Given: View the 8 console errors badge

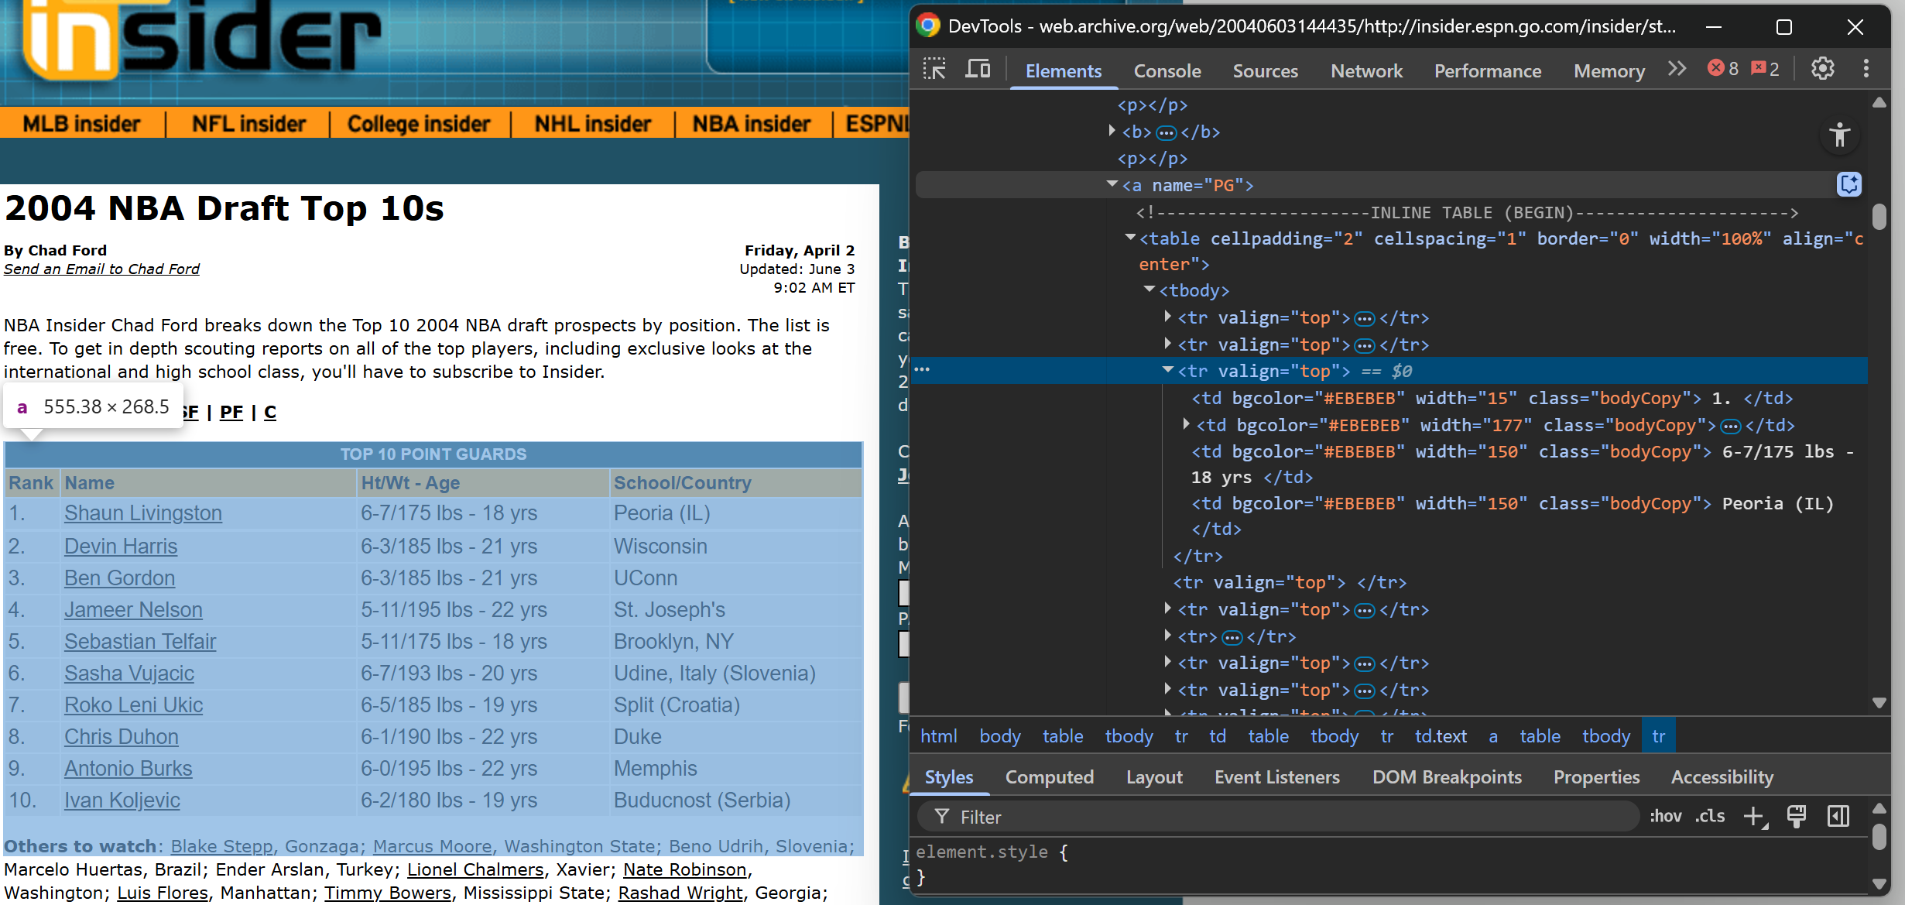Looking at the screenshot, I should 1723,68.
